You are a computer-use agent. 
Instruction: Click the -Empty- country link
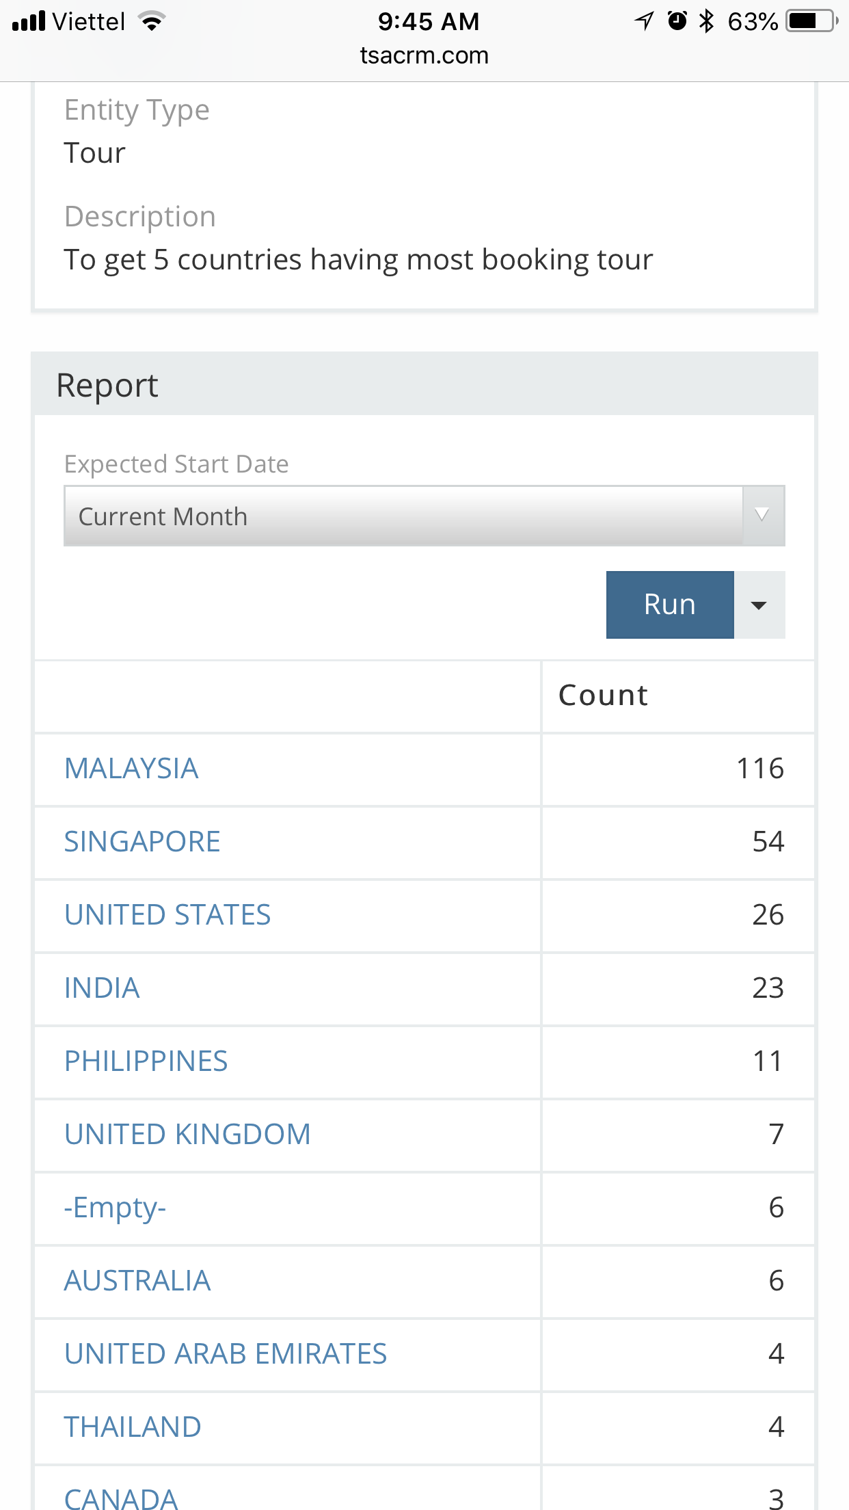(x=115, y=1207)
